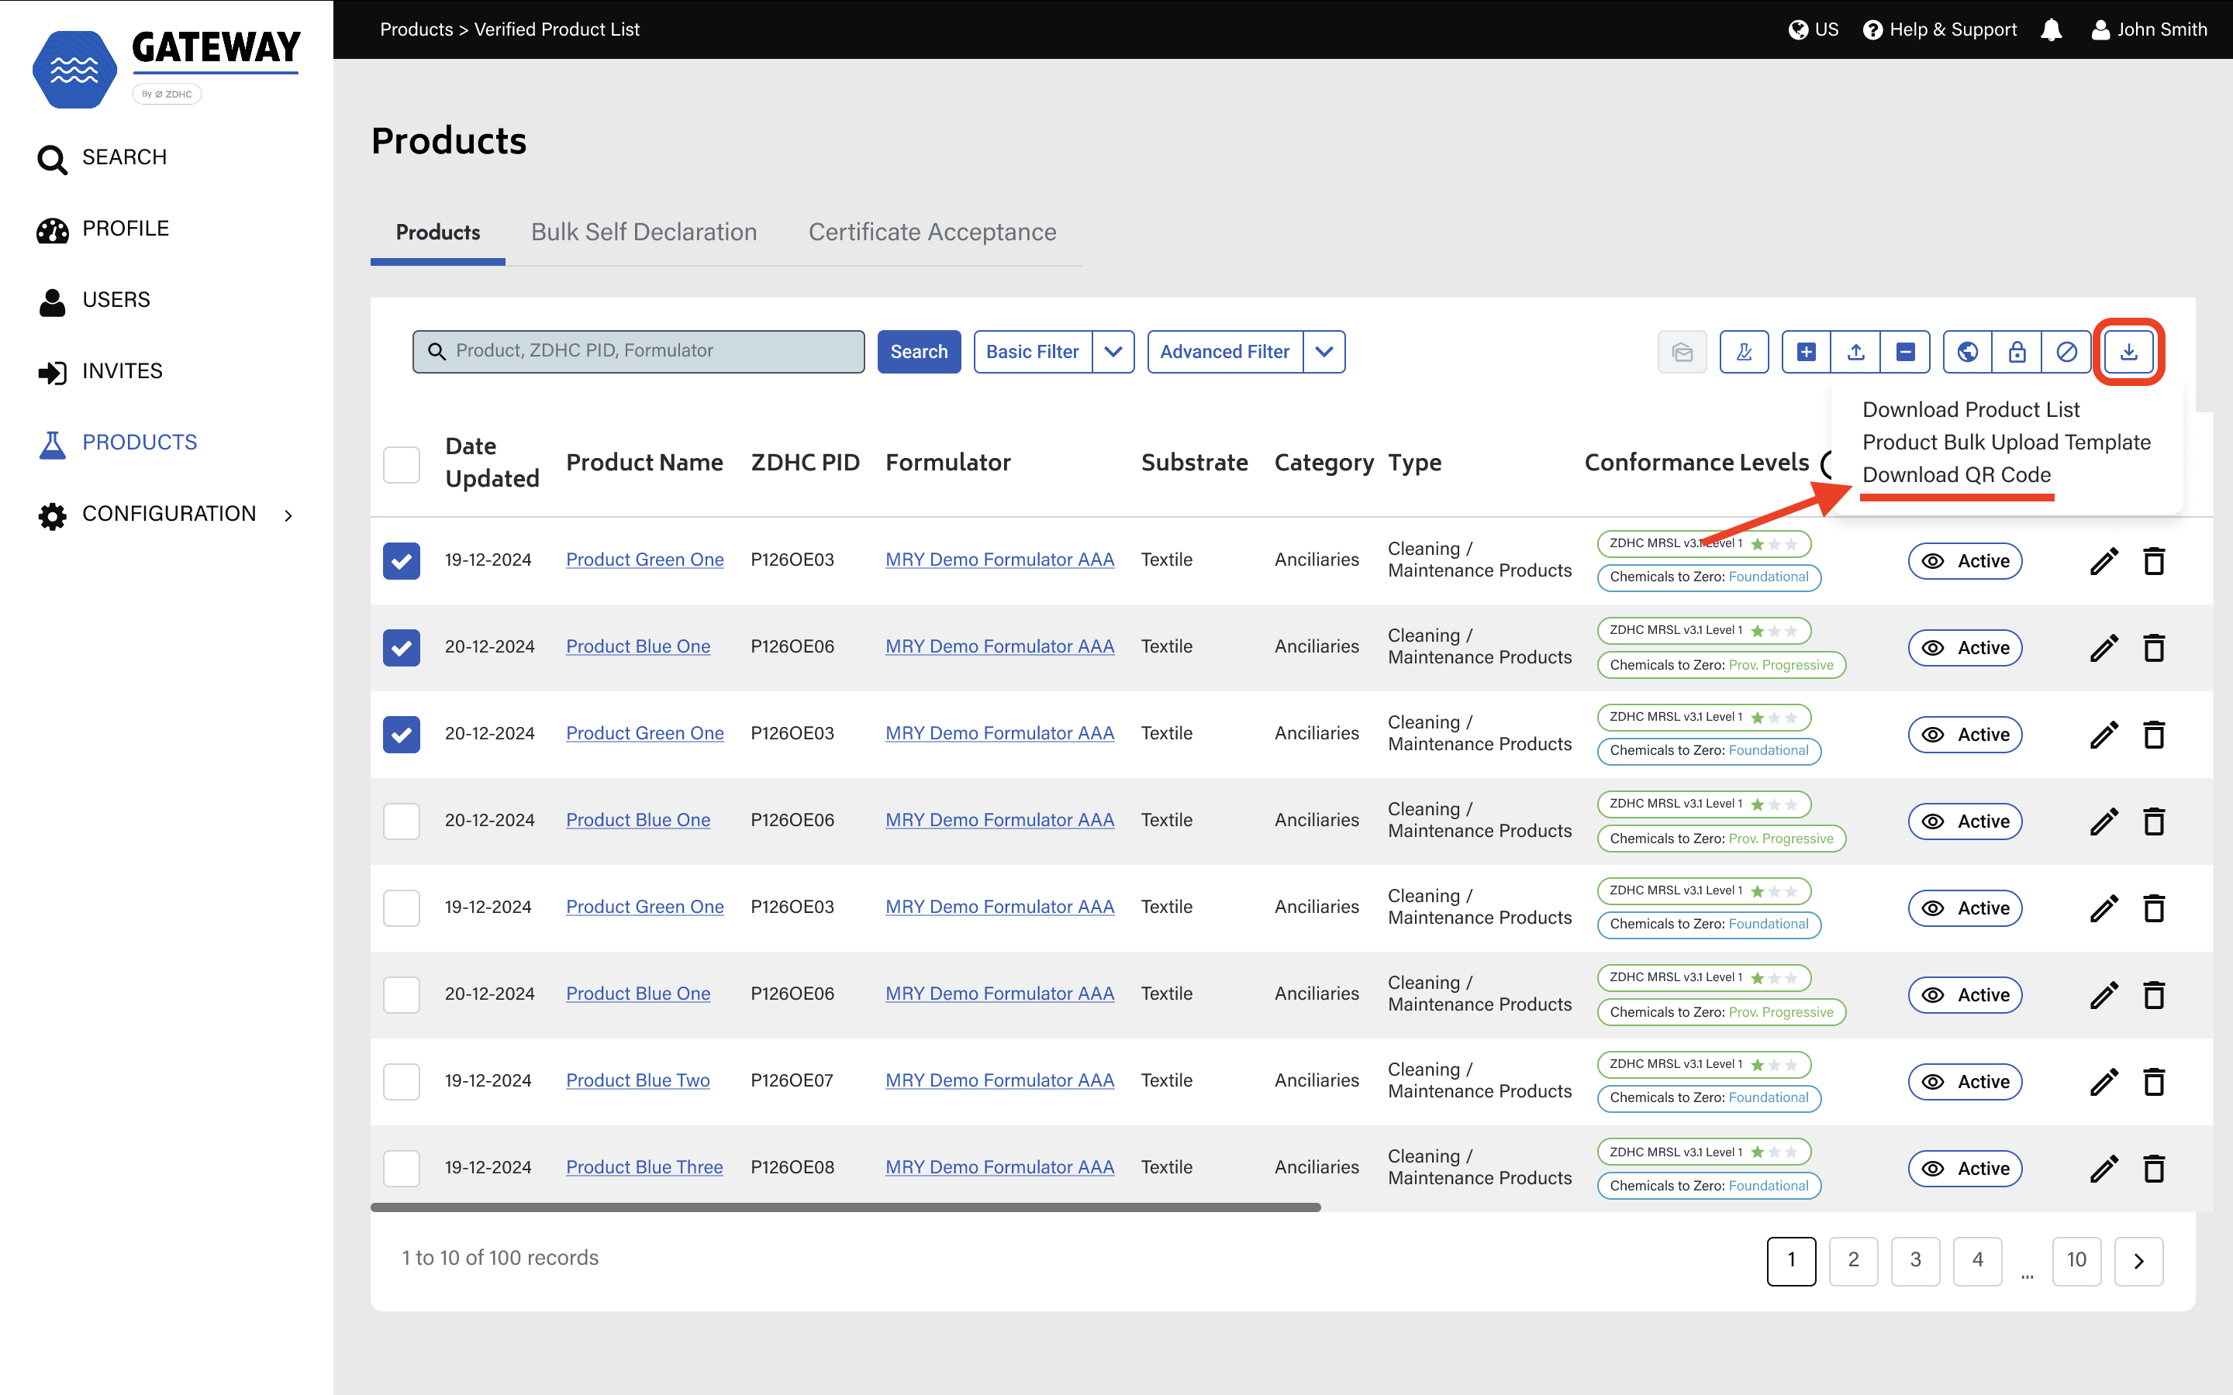Viewport: 2233px width, 1395px height.
Task: Open the Product Blue Three link
Action: coord(644,1167)
